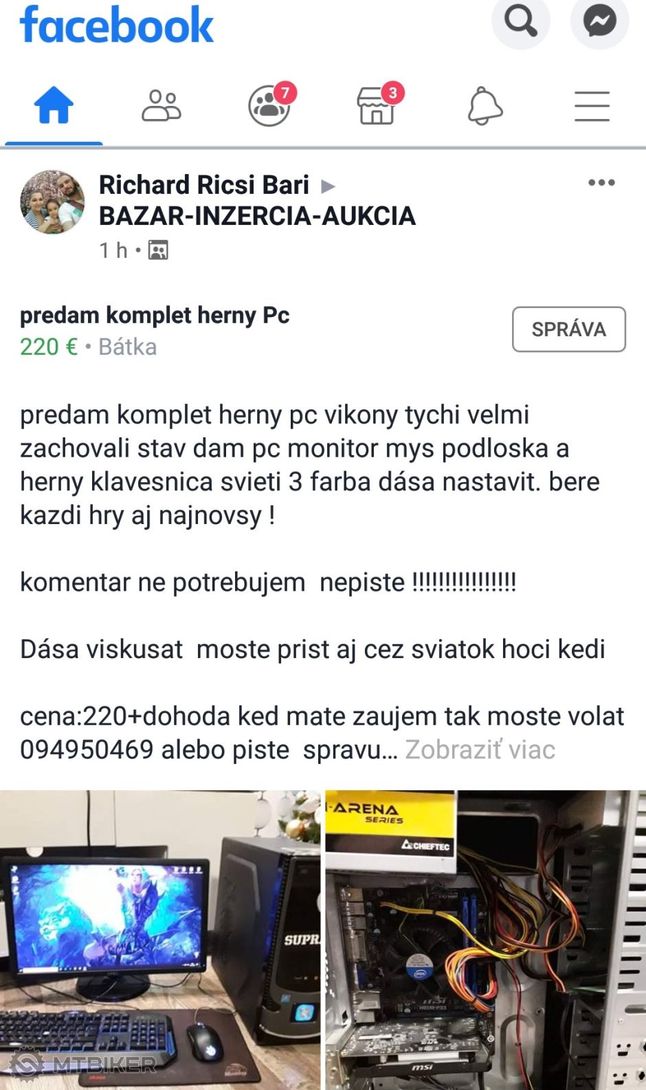This screenshot has height=1090, width=646.
Task: Open photo of PC case interior
Action: tap(486, 940)
